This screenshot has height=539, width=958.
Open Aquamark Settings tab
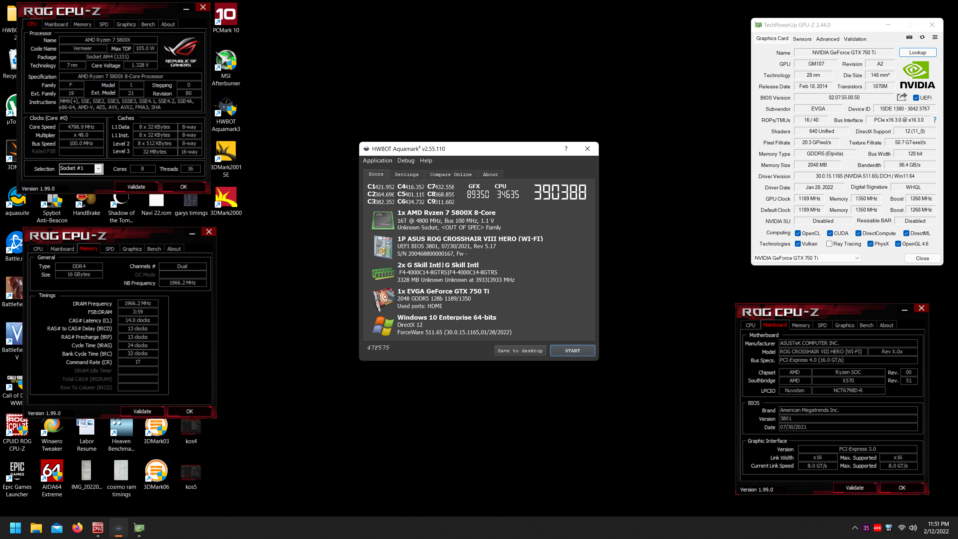click(406, 174)
